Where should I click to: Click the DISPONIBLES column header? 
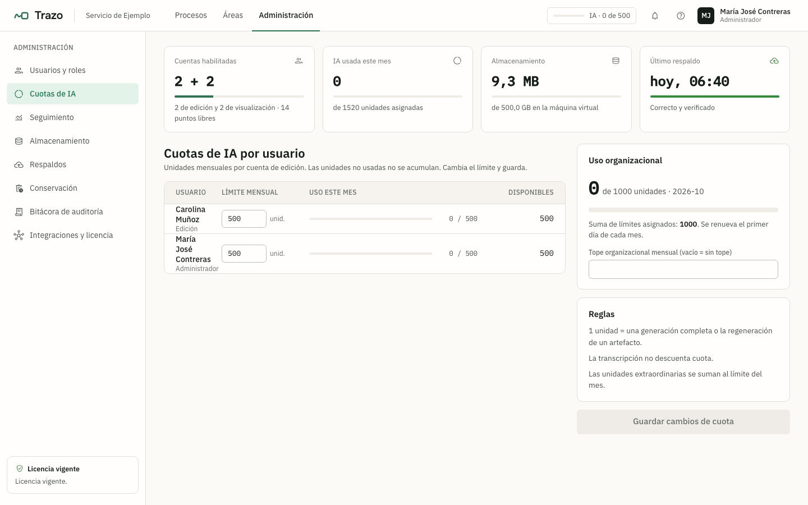(x=531, y=192)
